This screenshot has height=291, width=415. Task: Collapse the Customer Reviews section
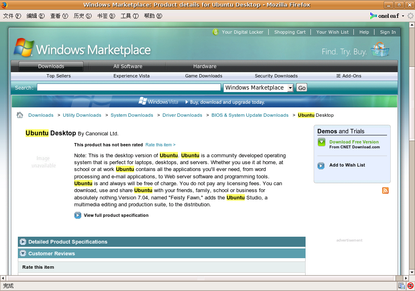pyautogui.click(x=161, y=253)
